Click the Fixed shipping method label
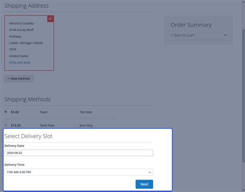This screenshot has width=245, height=192. click(x=43, y=112)
